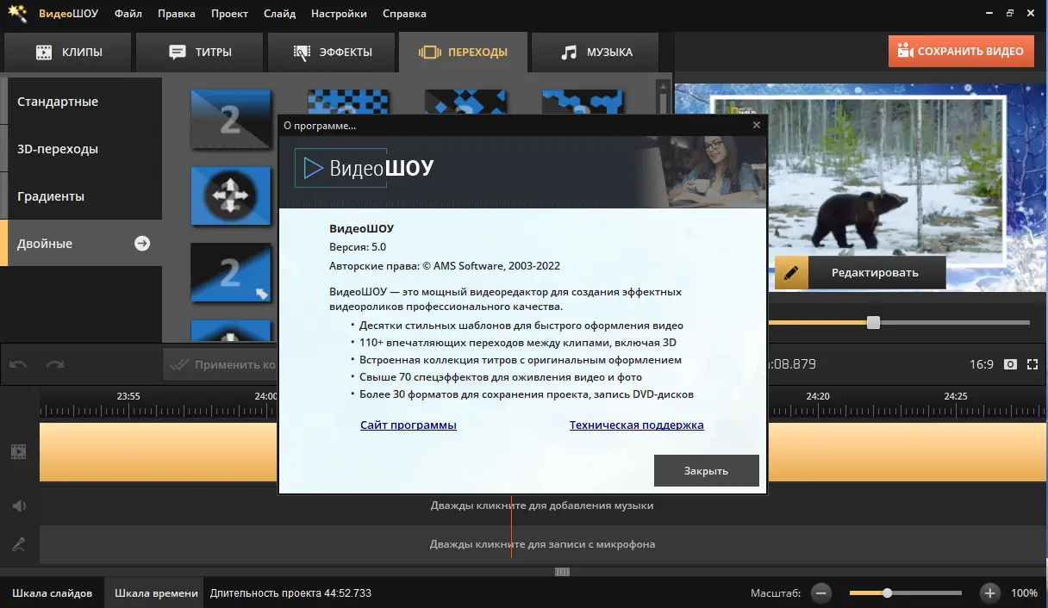The height and width of the screenshot is (608, 1048).
Task: Click the 24:25 mark on timeline ruler
Action: pos(955,397)
